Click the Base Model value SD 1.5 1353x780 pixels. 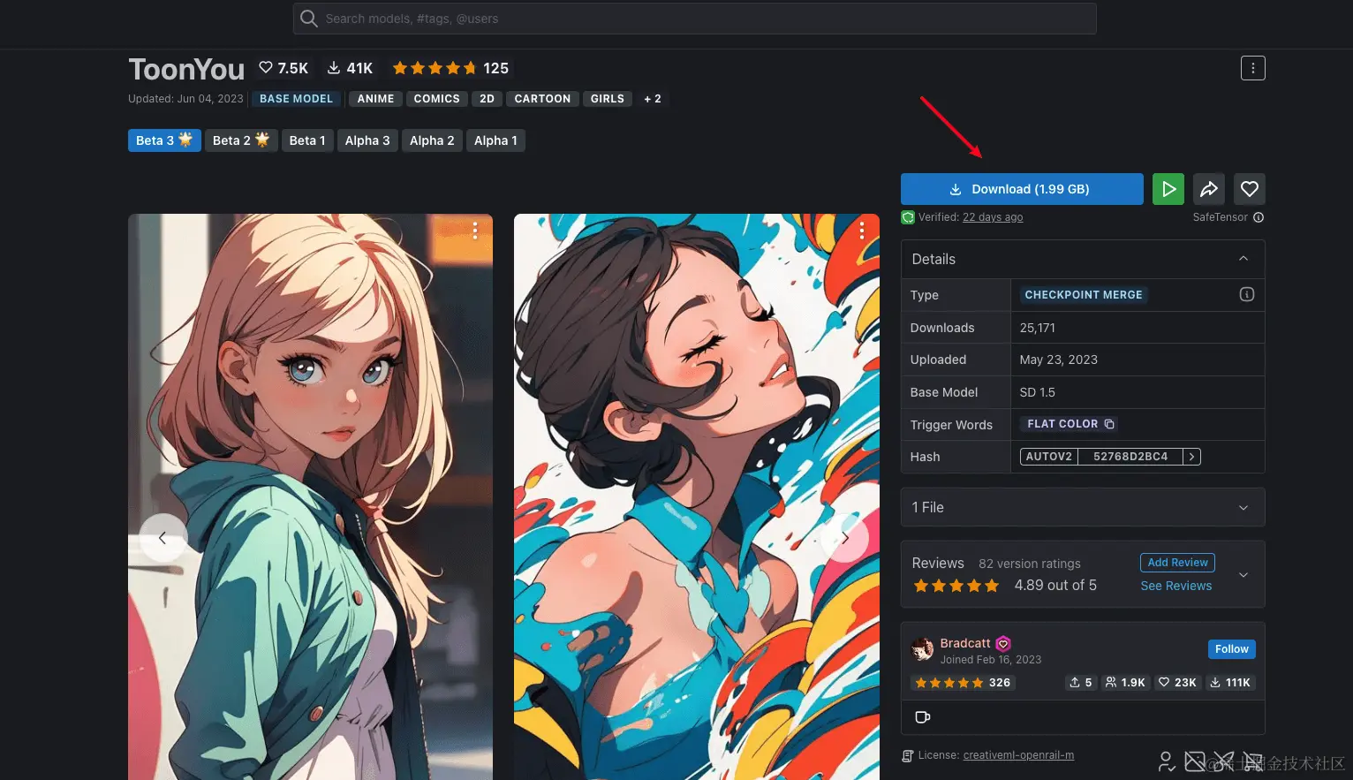coord(1038,392)
